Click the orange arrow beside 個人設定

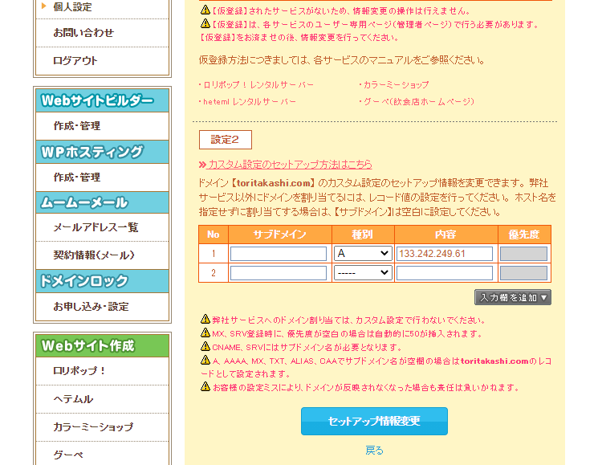44,6
